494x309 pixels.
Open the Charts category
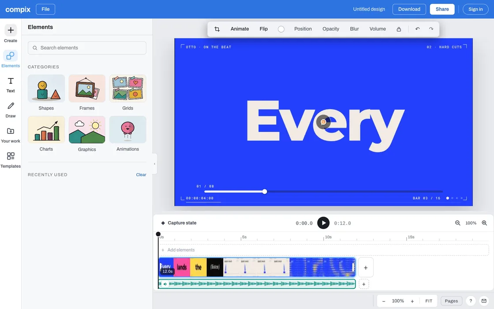click(x=46, y=134)
